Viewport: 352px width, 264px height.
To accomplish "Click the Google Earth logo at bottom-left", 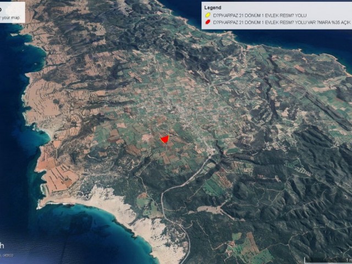I will (3, 246).
